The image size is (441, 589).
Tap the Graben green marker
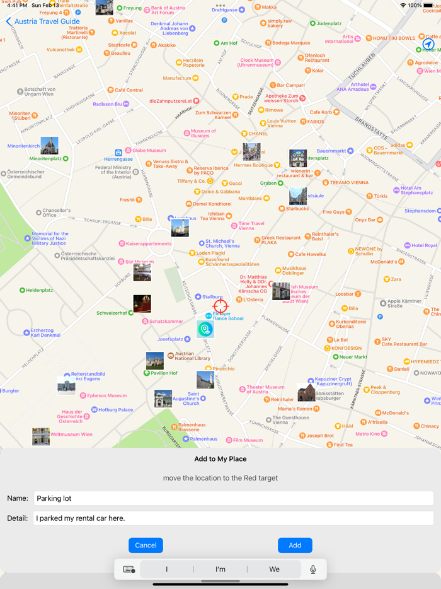(280, 183)
